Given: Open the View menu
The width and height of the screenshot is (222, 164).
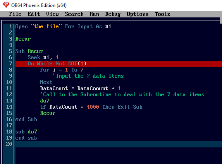Looking at the screenshot, I should (52, 14).
